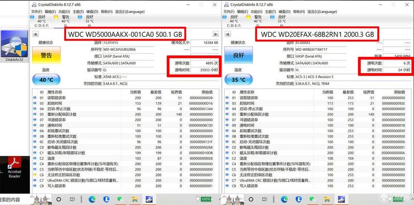
Task: Click the taskbar search box
Action: (x=15, y=199)
